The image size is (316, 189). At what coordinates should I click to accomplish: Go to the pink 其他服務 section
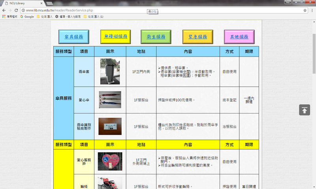coord(239,37)
